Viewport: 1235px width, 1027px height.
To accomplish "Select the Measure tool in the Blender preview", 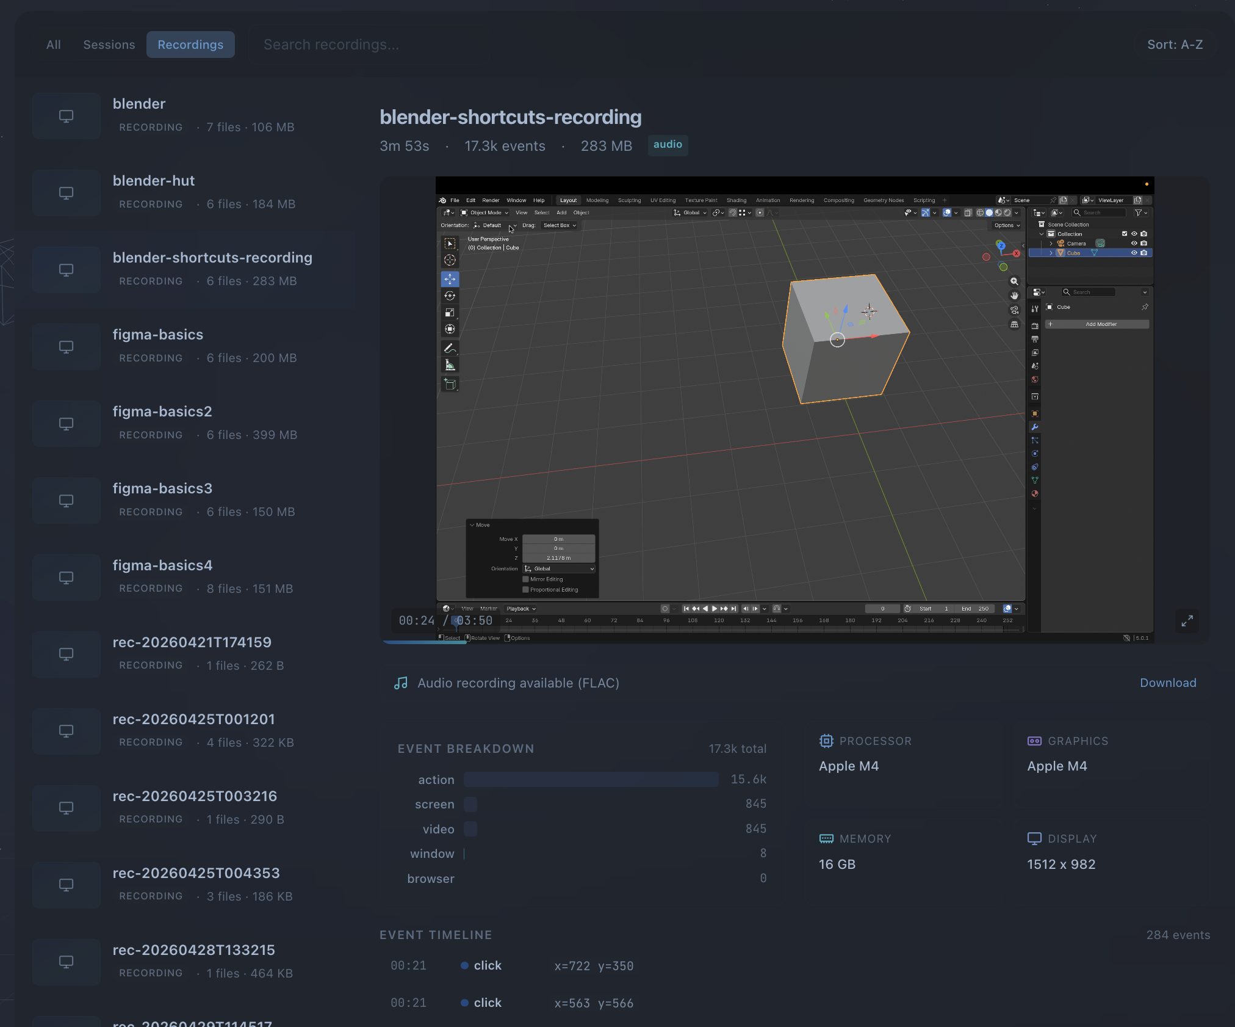I will (450, 365).
